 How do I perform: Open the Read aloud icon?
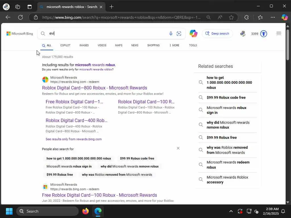click(x=220, y=17)
